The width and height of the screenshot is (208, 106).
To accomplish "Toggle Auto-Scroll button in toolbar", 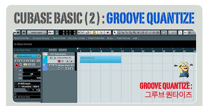I will (50, 33).
